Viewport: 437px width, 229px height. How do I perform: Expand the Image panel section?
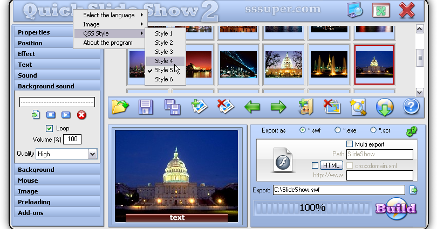point(57,191)
